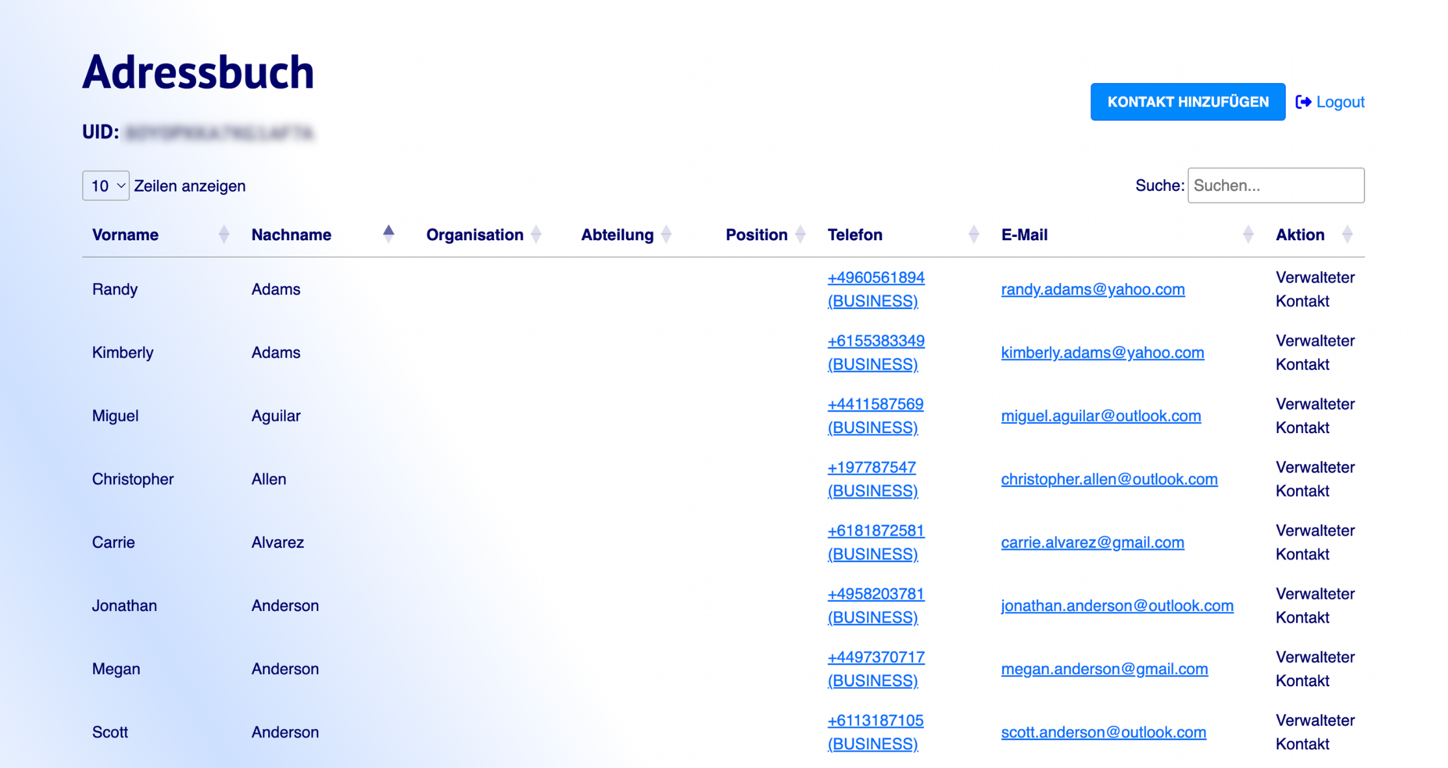Viewport: 1448px width, 768px height.
Task: Focus the Suchen search field
Action: [1275, 186]
